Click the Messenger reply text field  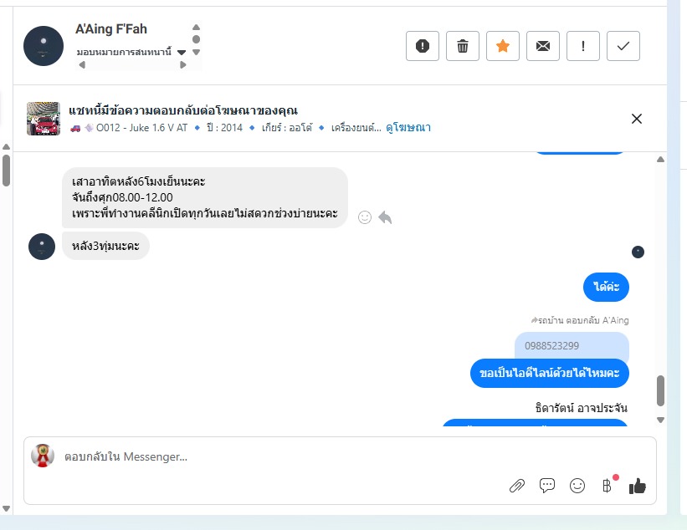click(276, 457)
